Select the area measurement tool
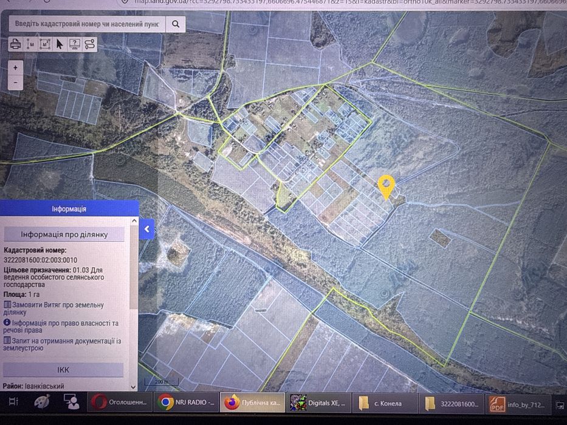 (45, 44)
